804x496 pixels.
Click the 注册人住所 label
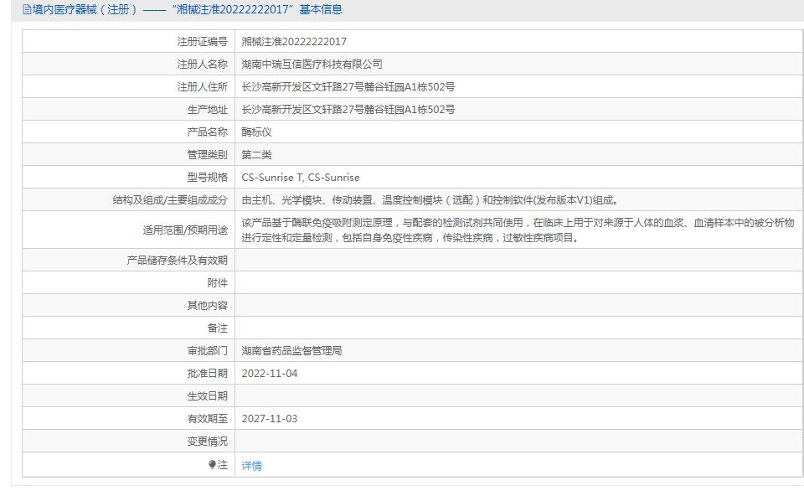point(203,86)
